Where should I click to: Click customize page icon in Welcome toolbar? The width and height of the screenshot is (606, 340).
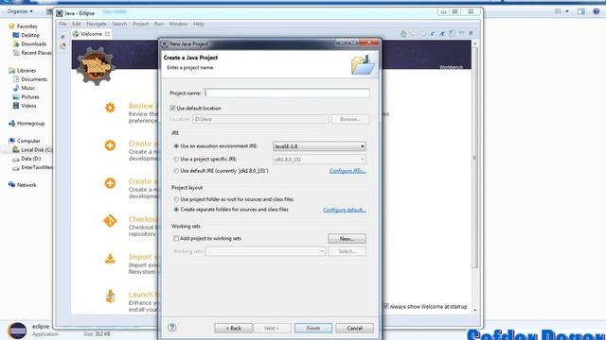coord(452,34)
